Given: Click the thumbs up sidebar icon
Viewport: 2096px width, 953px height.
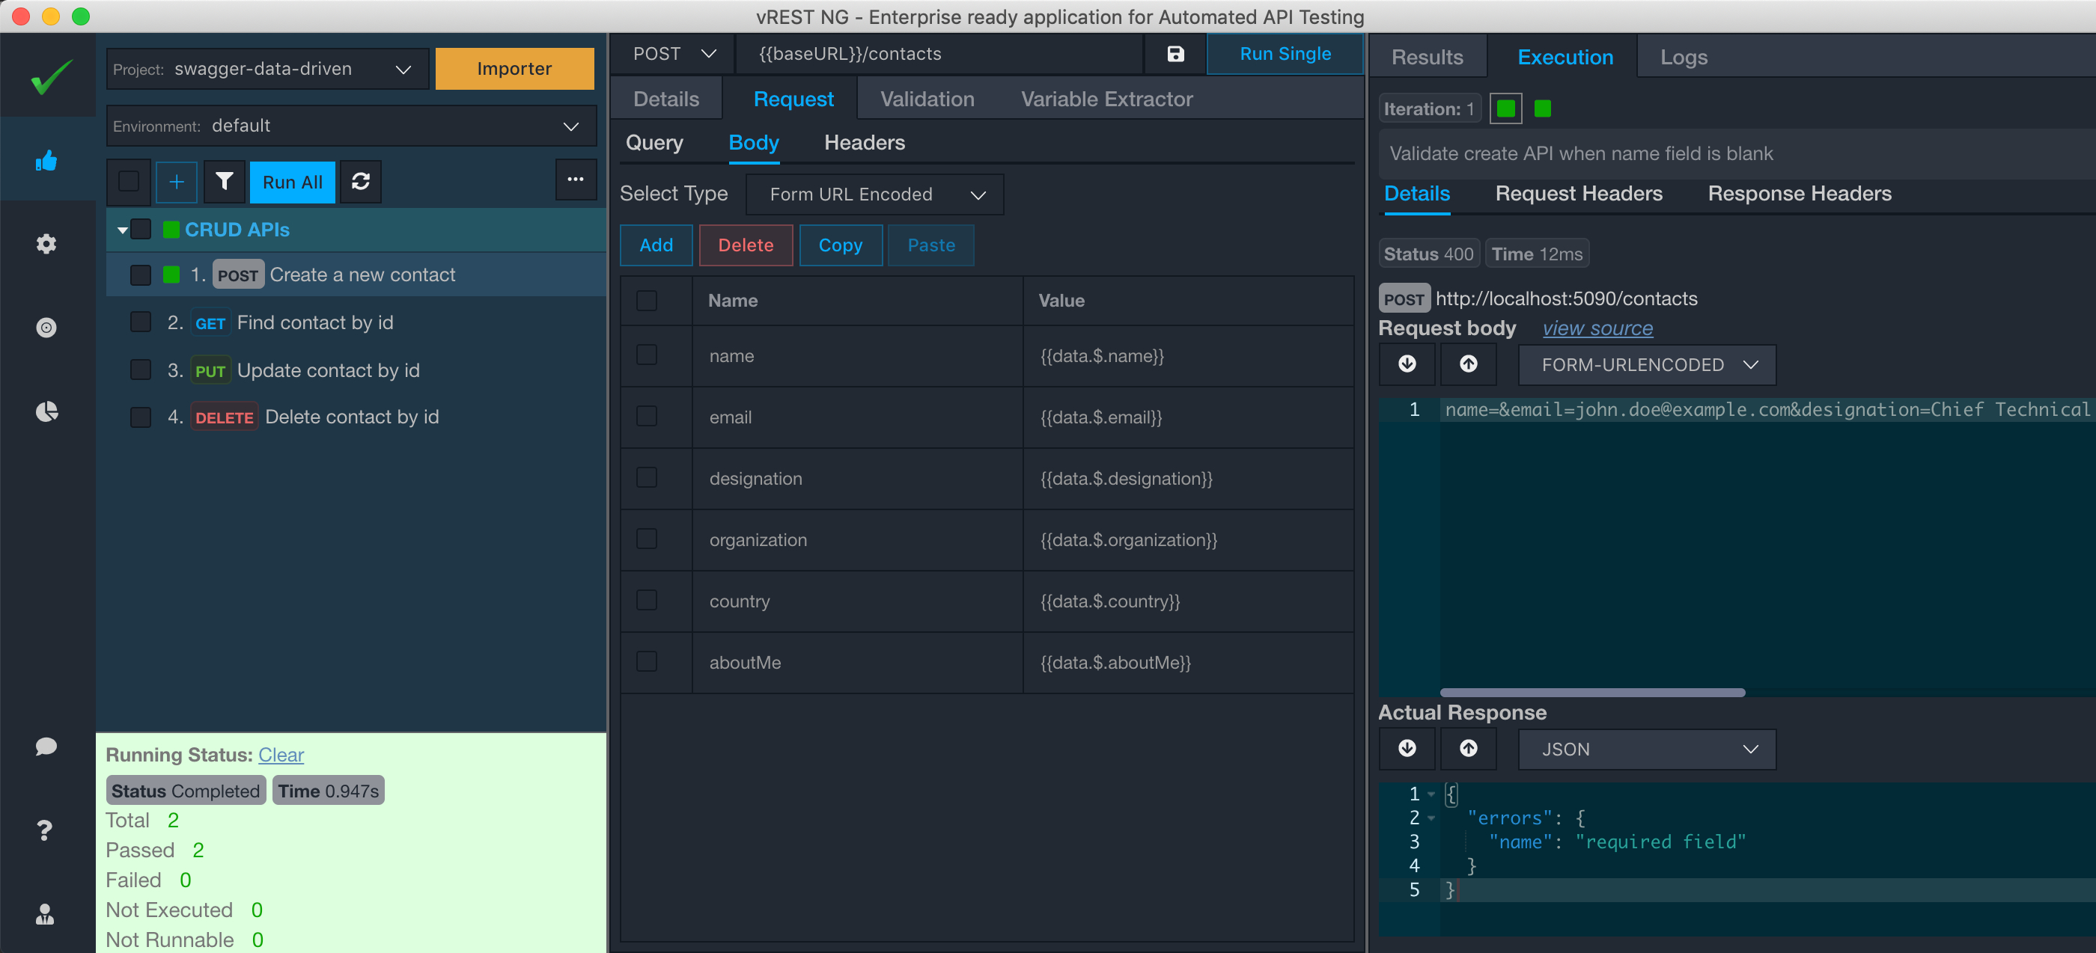Looking at the screenshot, I should point(46,161).
